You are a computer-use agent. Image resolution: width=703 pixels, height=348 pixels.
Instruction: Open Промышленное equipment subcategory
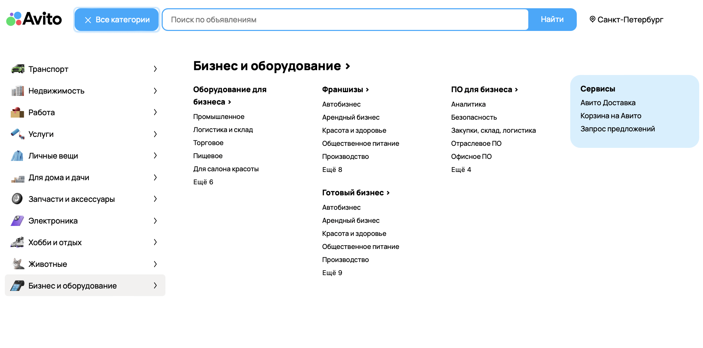[x=219, y=117]
